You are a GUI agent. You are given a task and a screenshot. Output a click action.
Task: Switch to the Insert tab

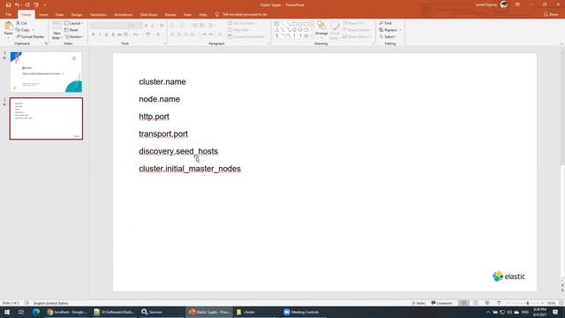pos(43,14)
